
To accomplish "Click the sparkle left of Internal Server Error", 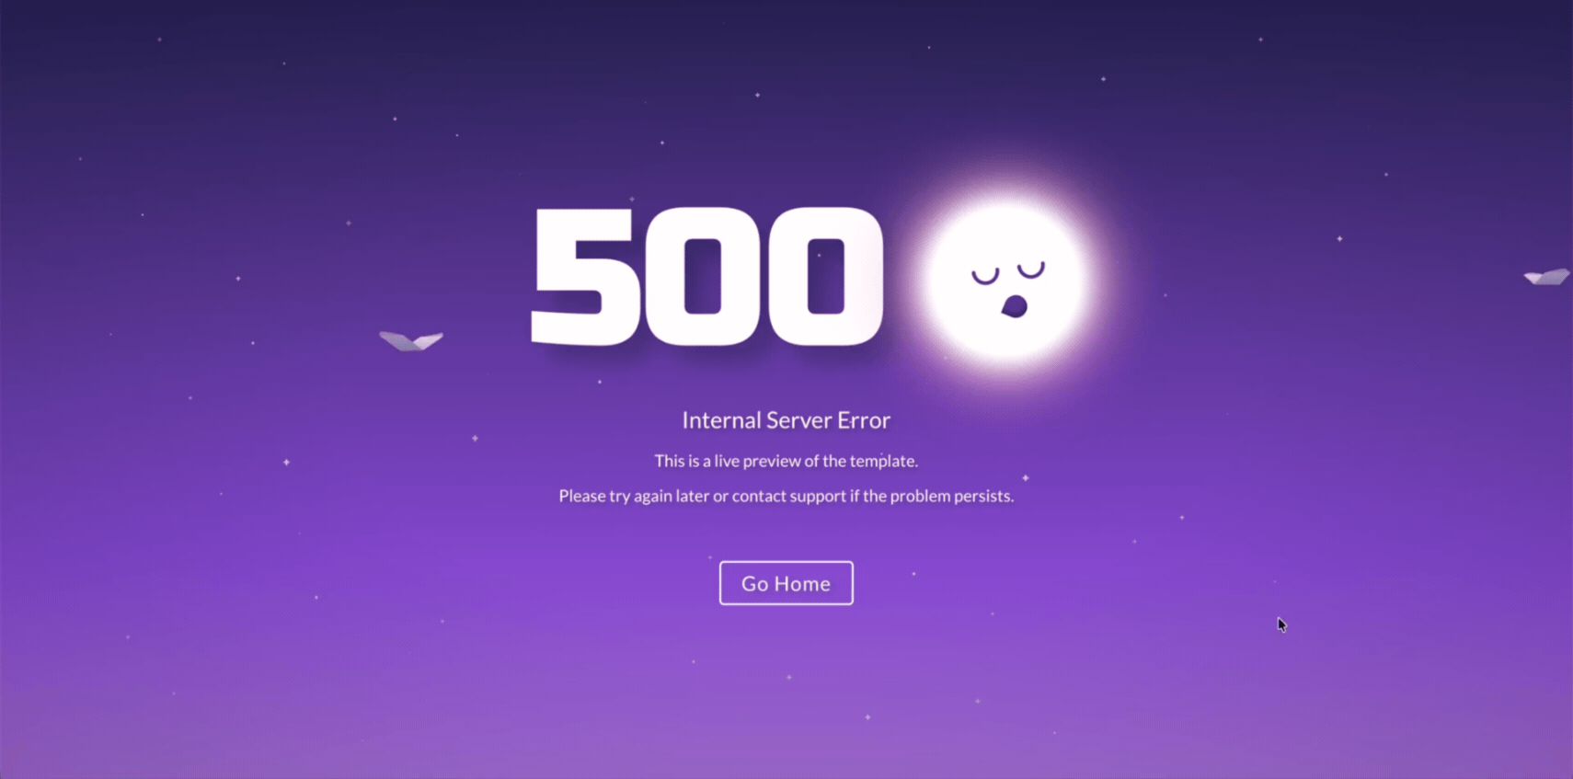I will [x=475, y=438].
